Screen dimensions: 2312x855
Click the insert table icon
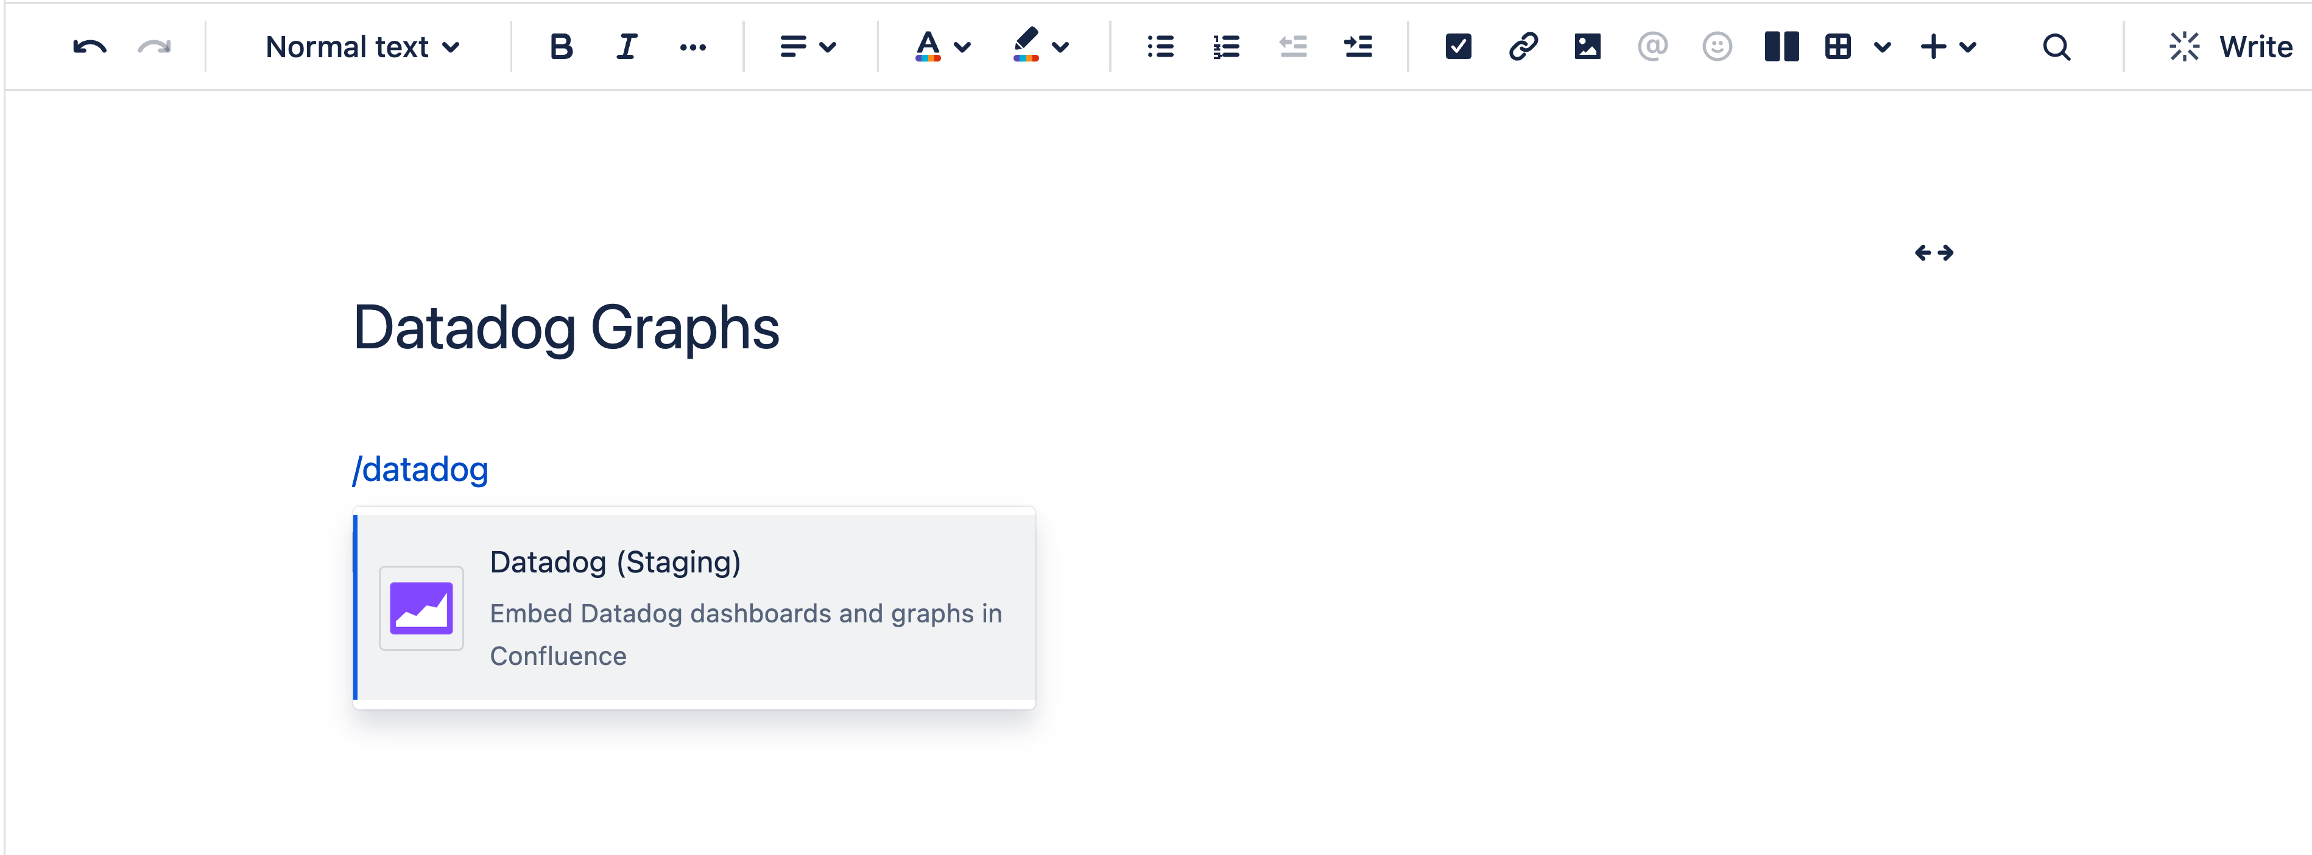click(1837, 47)
